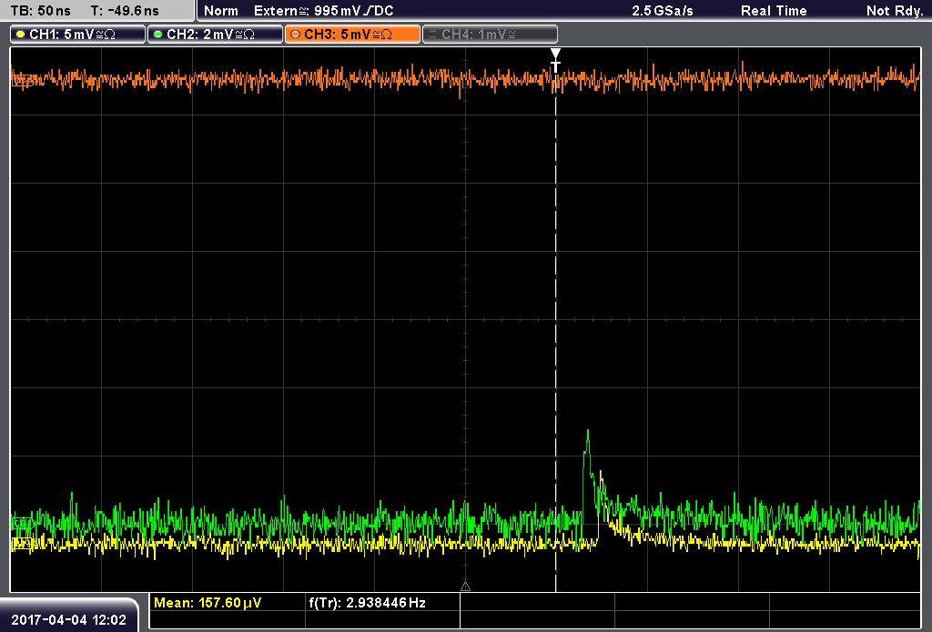Screen dimensions: 932x632
Task: Click the dashed vertical trigger line
Action: 555,333
